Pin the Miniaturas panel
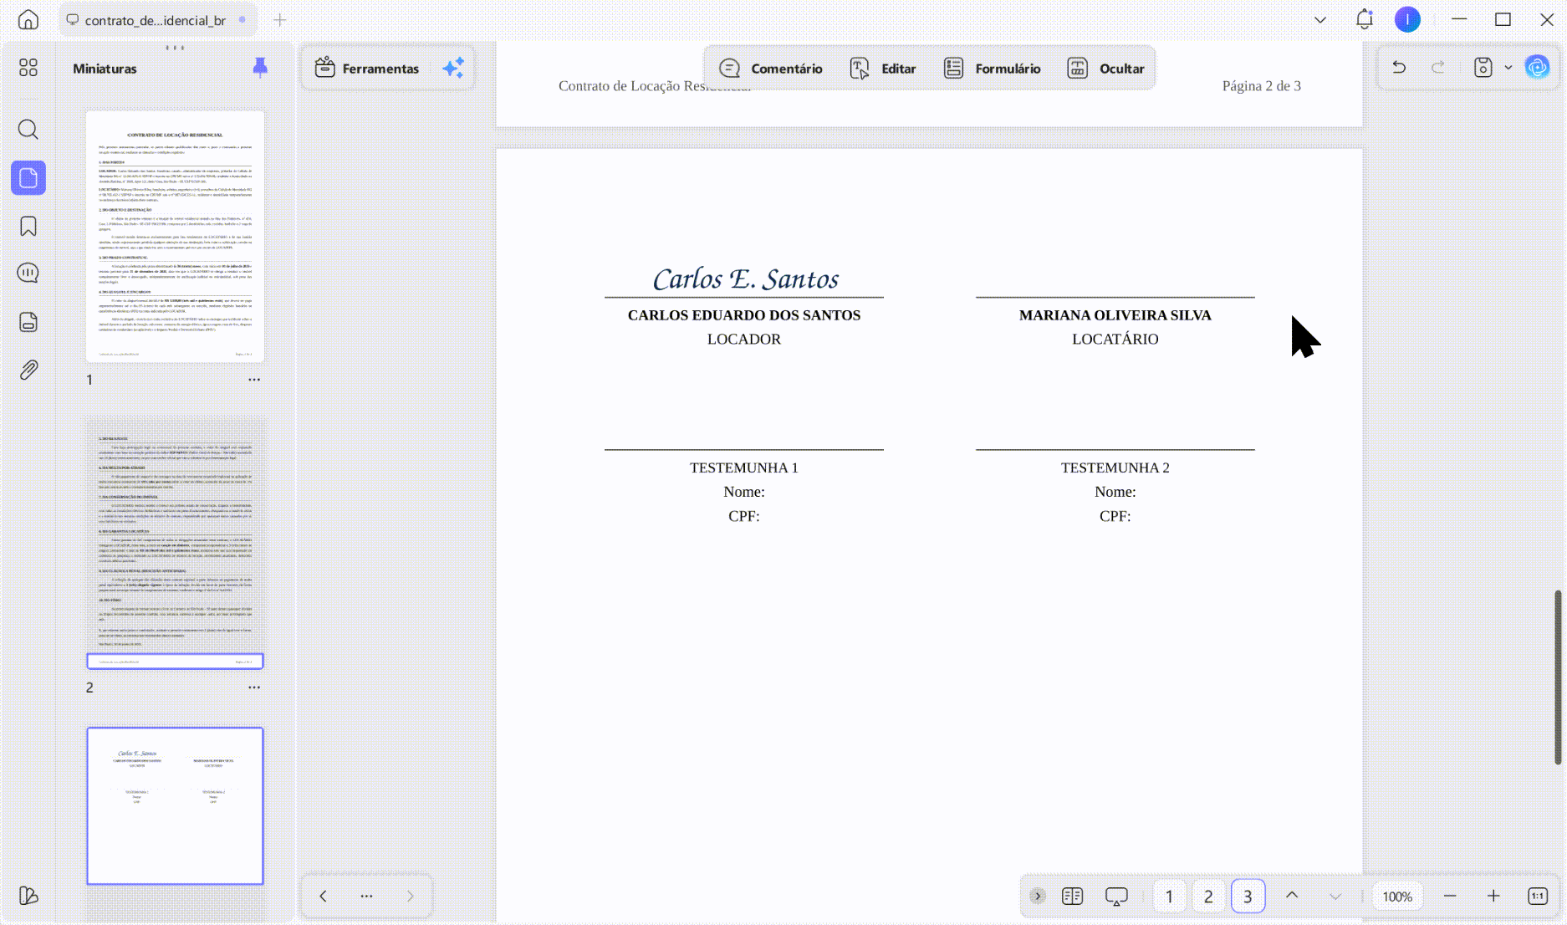The width and height of the screenshot is (1567, 925). click(260, 68)
